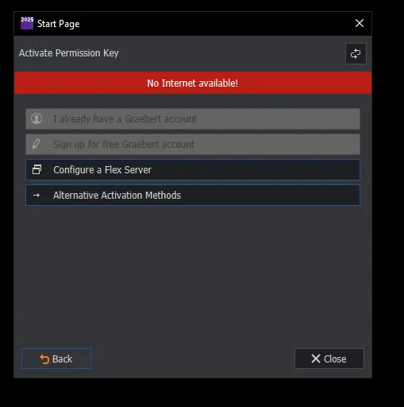Image resolution: width=404 pixels, height=407 pixels.
Task: Click the 'Start Page' title text
Action: 58,24
